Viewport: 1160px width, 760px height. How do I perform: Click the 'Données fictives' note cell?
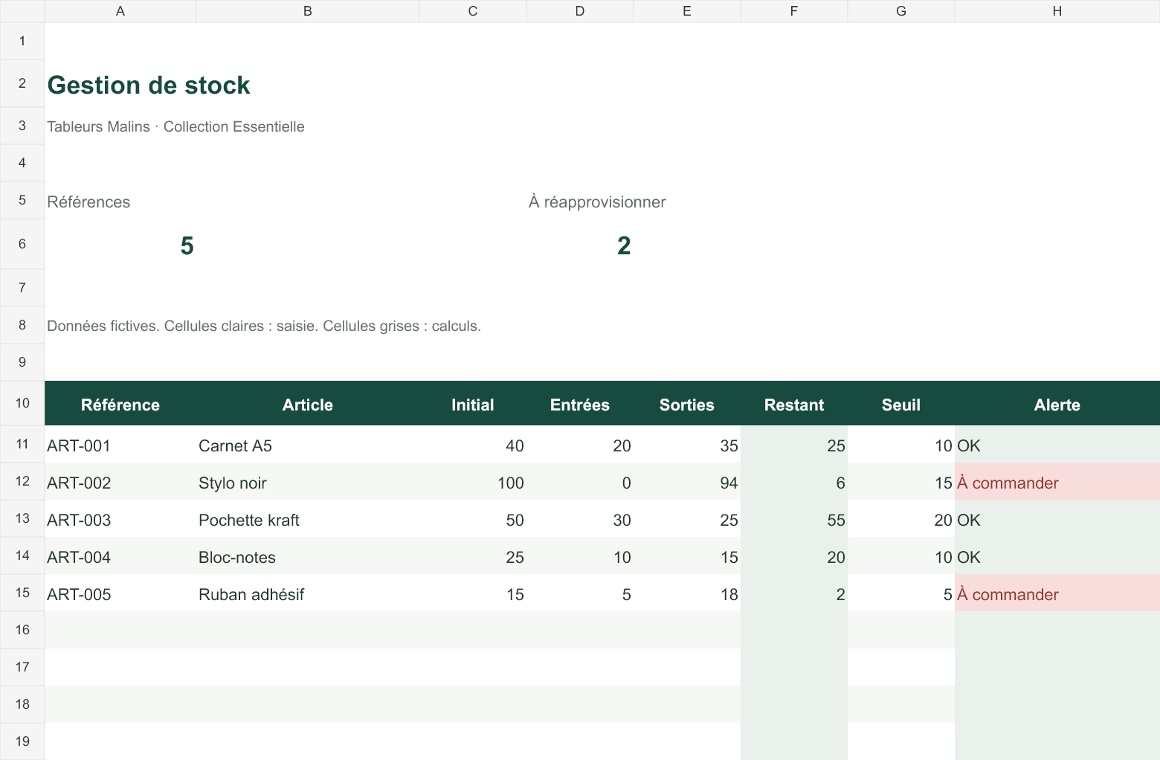(x=264, y=326)
